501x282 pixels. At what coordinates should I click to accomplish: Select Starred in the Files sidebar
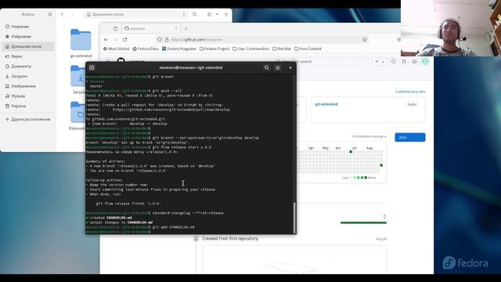(28, 37)
